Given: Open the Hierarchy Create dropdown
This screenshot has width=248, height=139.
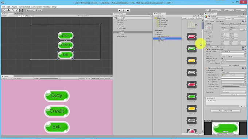Looking at the screenshot, I should click(x=117, y=16).
